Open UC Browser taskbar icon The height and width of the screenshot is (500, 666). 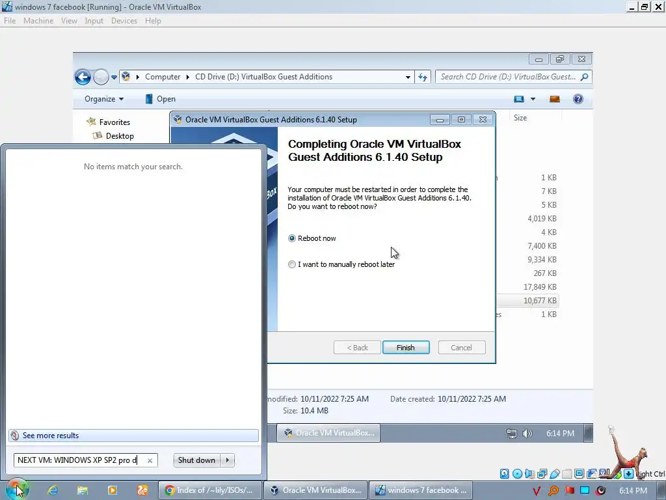pyautogui.click(x=142, y=490)
